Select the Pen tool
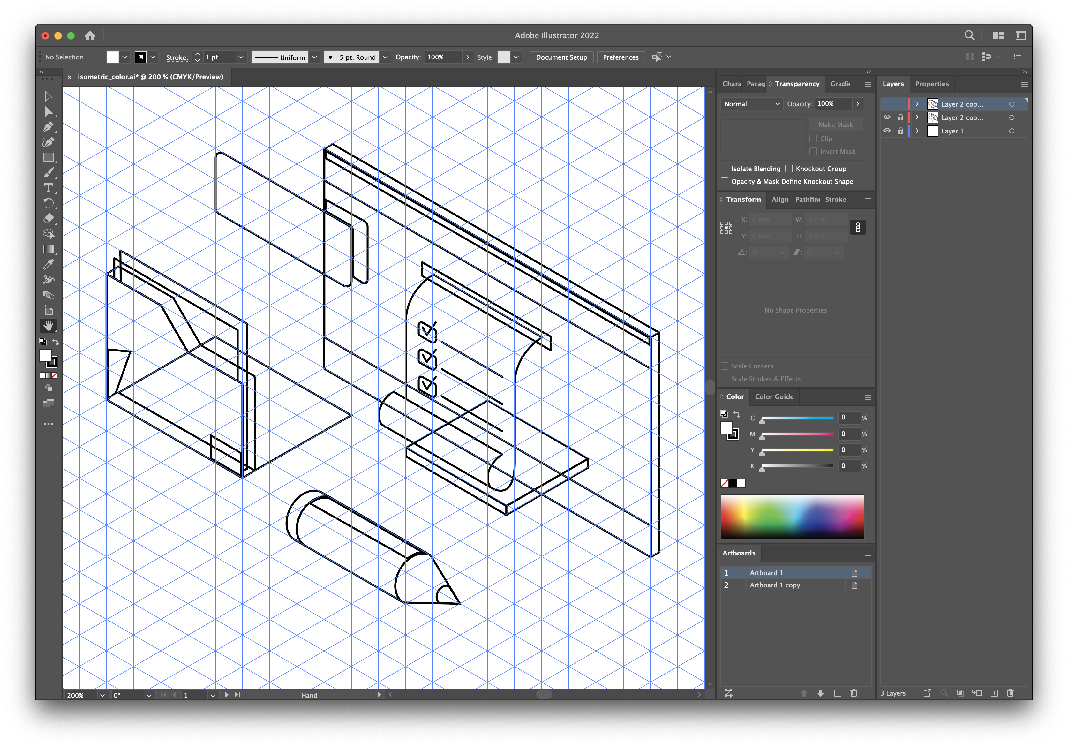The height and width of the screenshot is (747, 1068). [48, 126]
